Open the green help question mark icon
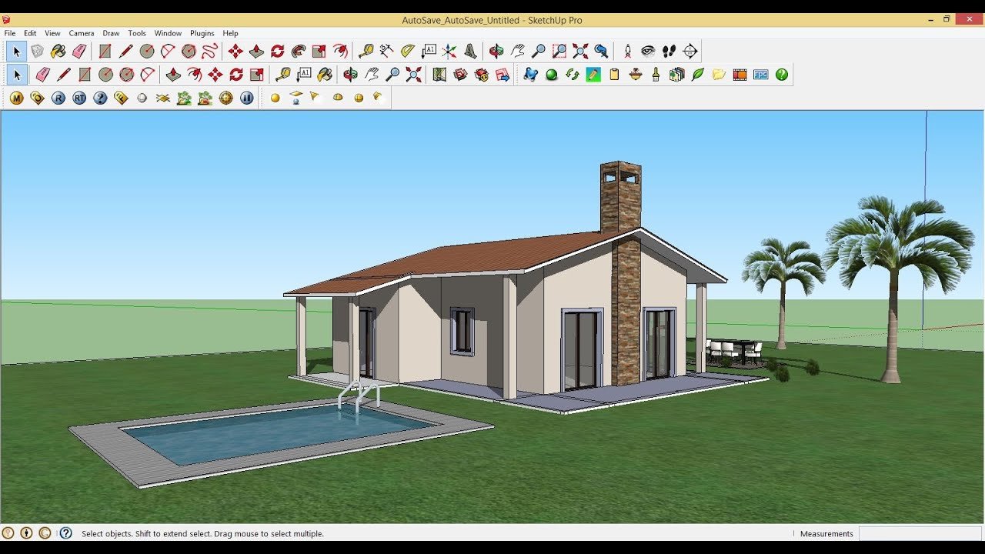The height and width of the screenshot is (554, 985). [782, 75]
